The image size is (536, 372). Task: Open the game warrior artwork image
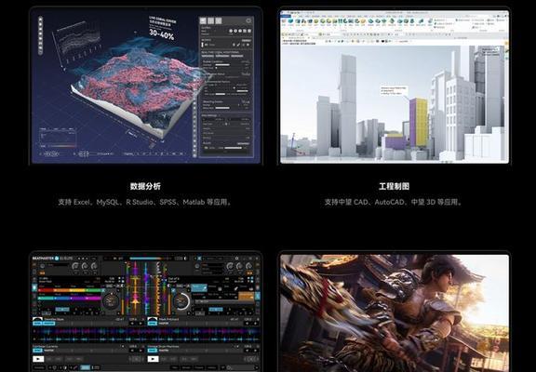pyautogui.click(x=395, y=313)
